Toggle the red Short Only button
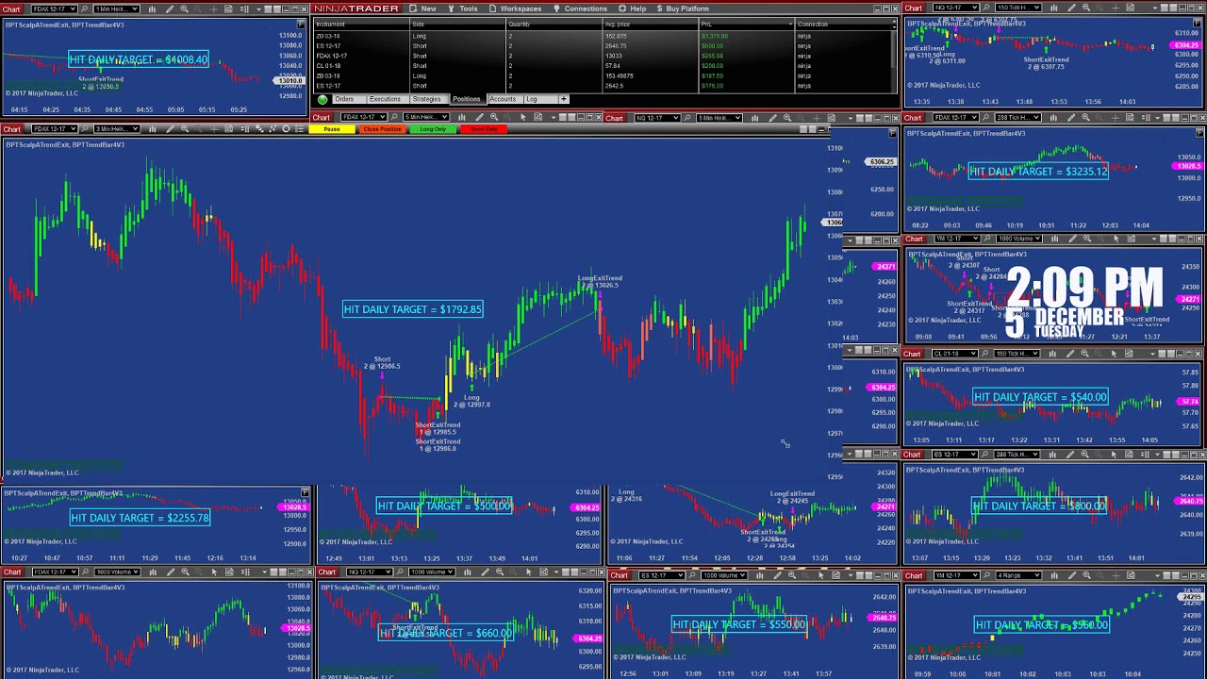Viewport: 1207px width, 679px height. 484,129
